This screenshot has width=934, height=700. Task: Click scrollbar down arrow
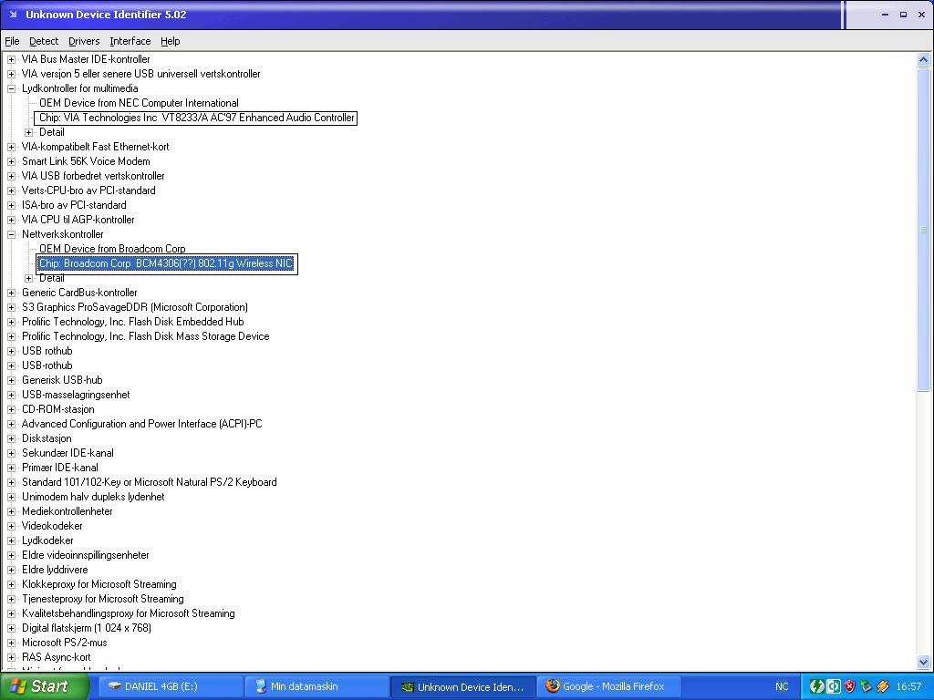[x=923, y=662]
